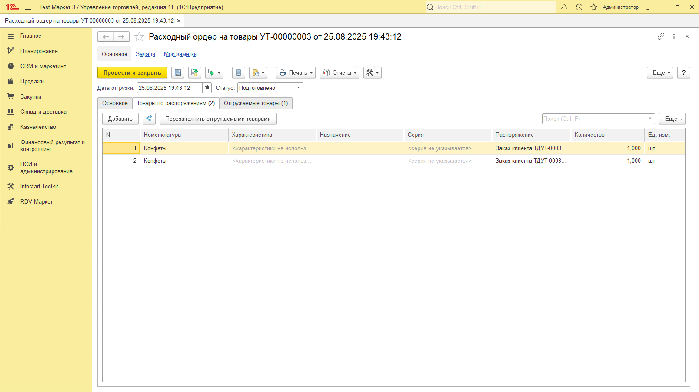Click the Характеристика column header
699x392 pixels.
[272, 135]
